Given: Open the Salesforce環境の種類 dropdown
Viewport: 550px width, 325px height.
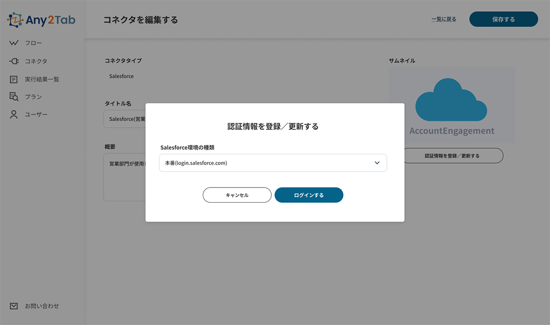Looking at the screenshot, I should tap(265, 163).
